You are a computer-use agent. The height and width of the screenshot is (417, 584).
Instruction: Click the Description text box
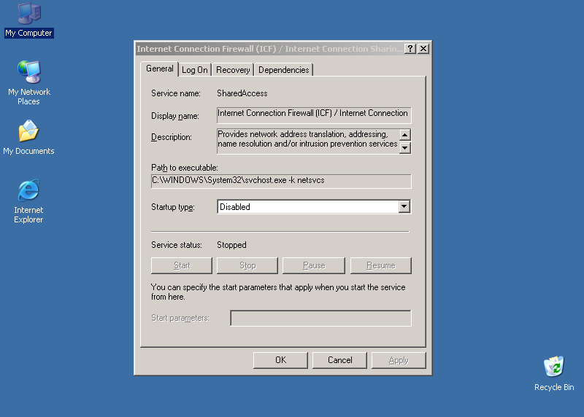click(307, 141)
